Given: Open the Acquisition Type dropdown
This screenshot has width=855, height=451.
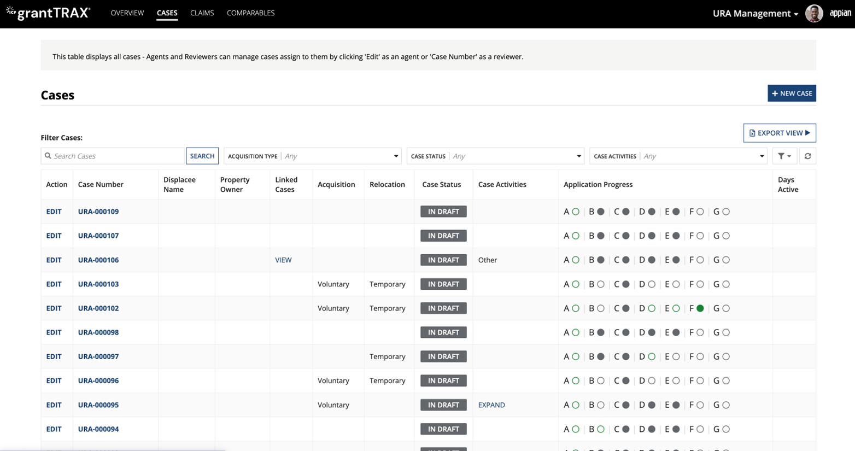Looking at the screenshot, I should 313,156.
